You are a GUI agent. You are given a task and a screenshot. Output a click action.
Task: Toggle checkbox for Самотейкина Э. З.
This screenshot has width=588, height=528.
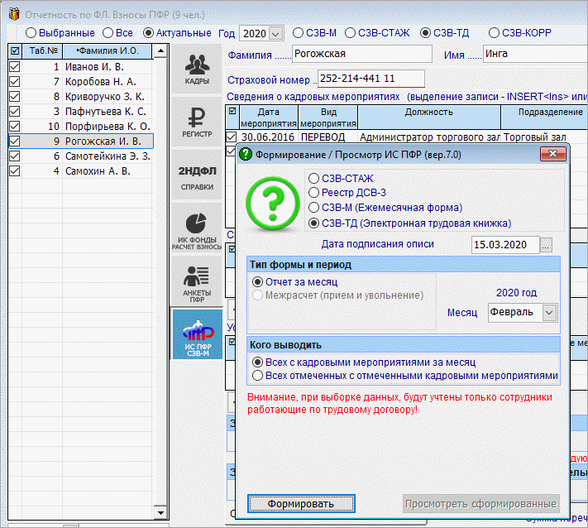click(x=15, y=156)
